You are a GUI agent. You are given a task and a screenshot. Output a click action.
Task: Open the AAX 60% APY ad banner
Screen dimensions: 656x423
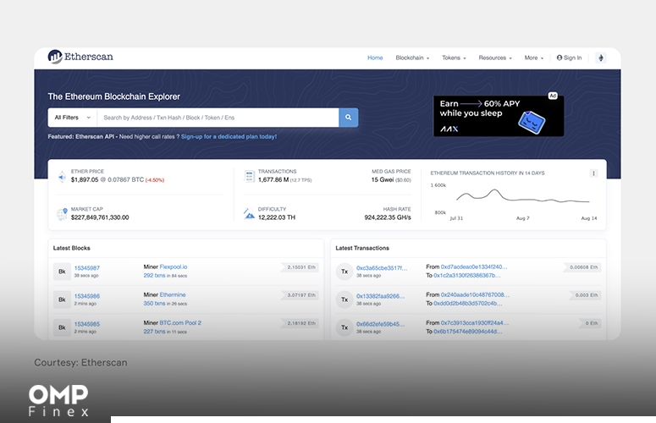coord(499,116)
